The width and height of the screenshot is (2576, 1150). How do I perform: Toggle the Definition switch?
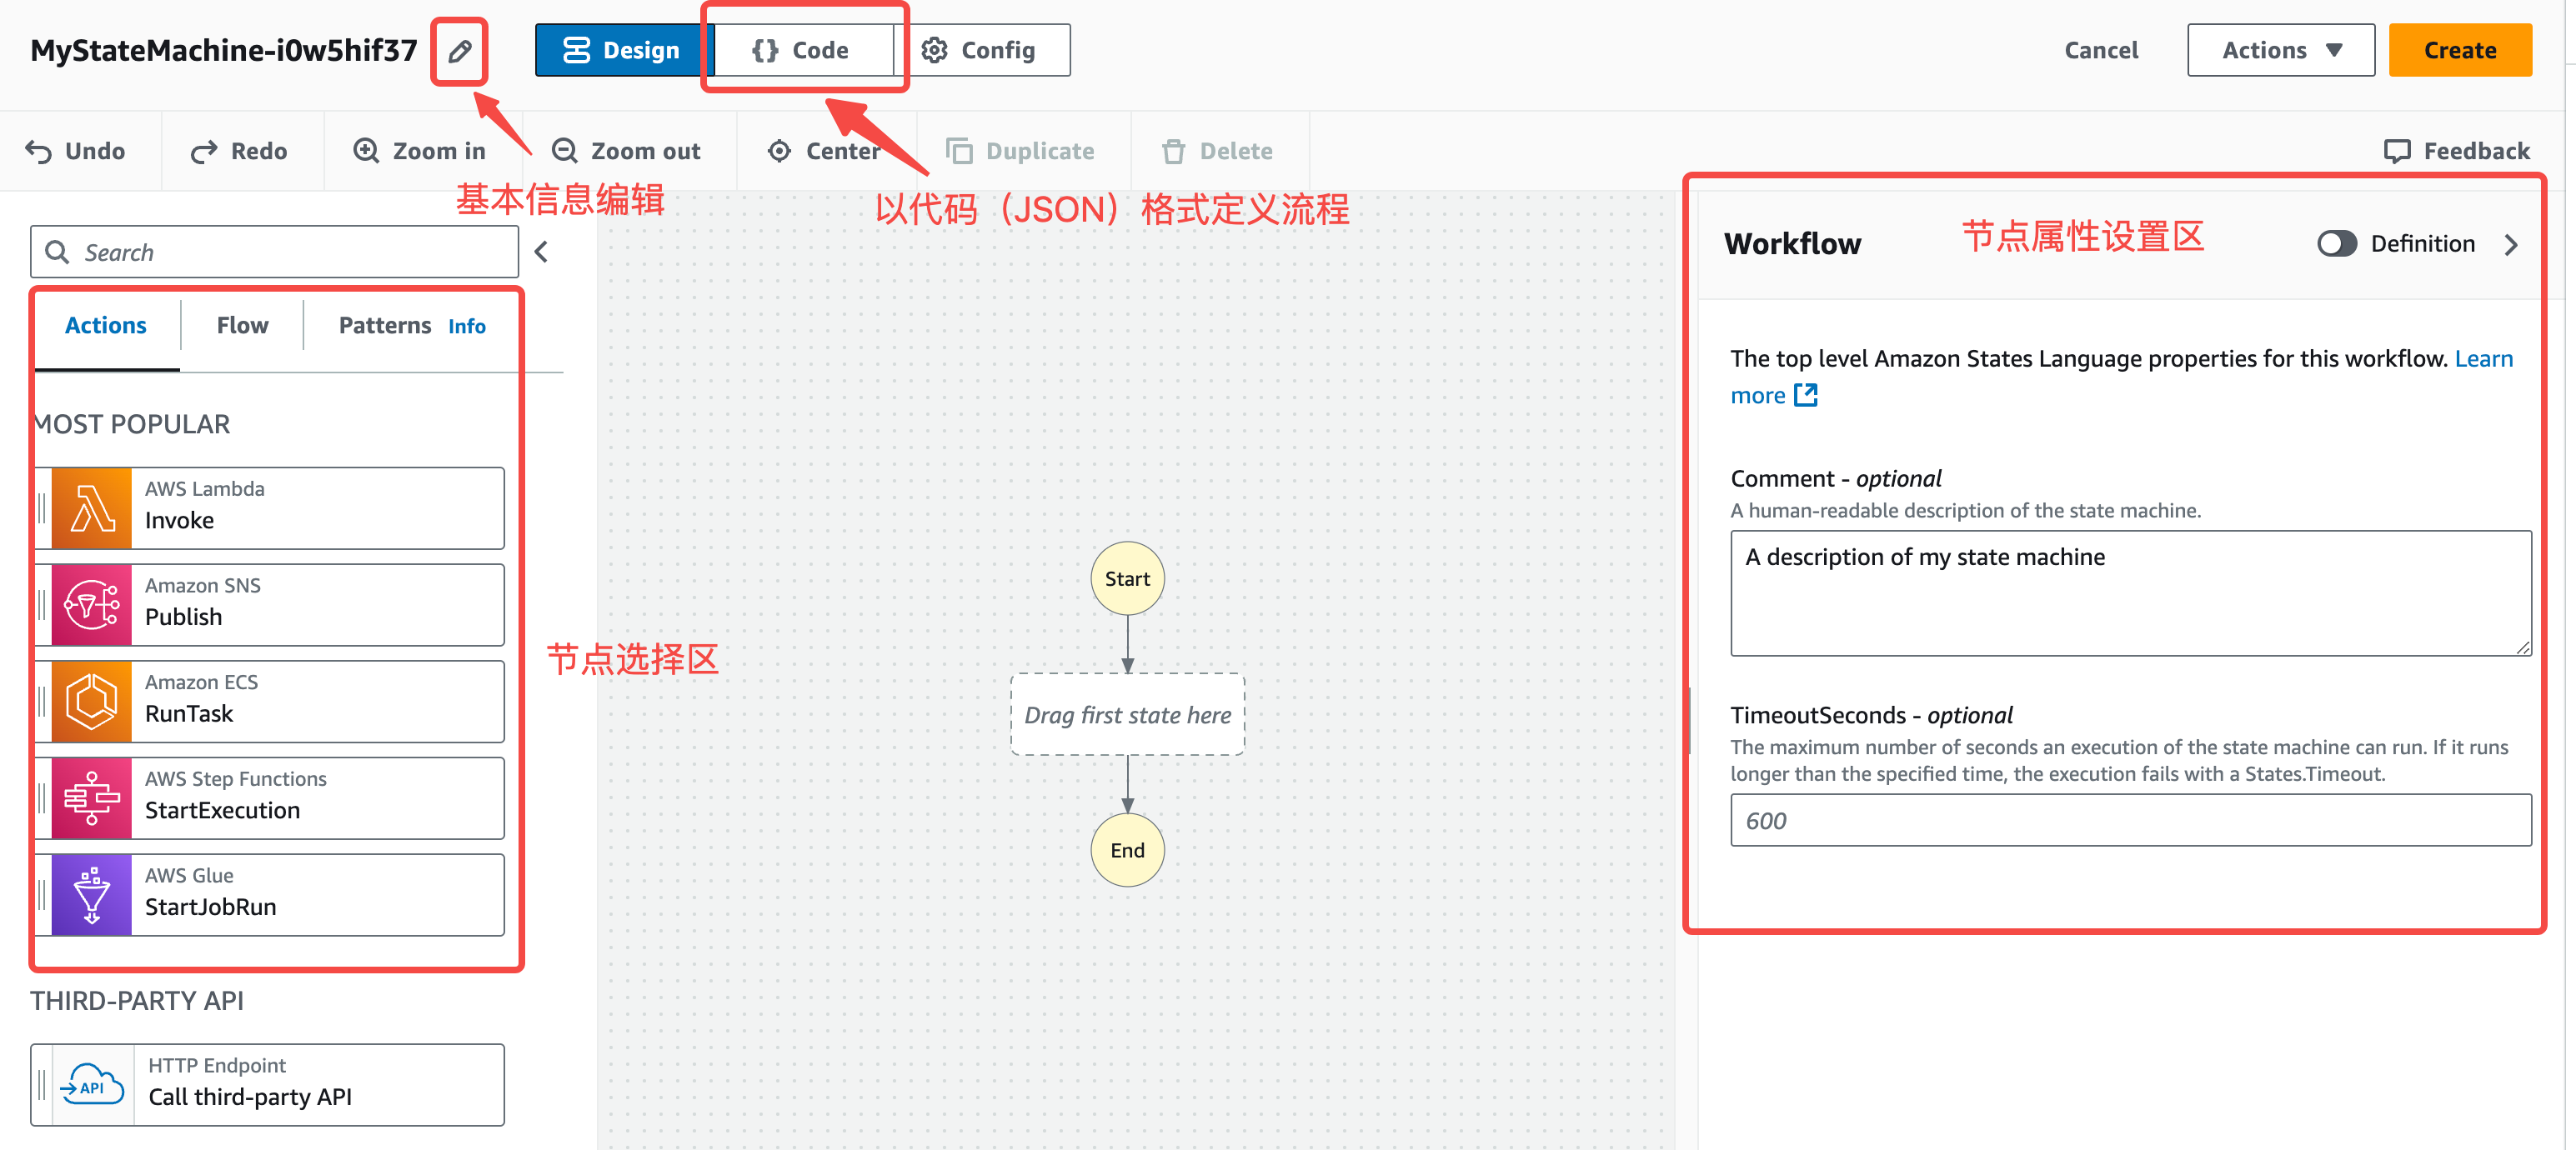pyautogui.click(x=2337, y=244)
